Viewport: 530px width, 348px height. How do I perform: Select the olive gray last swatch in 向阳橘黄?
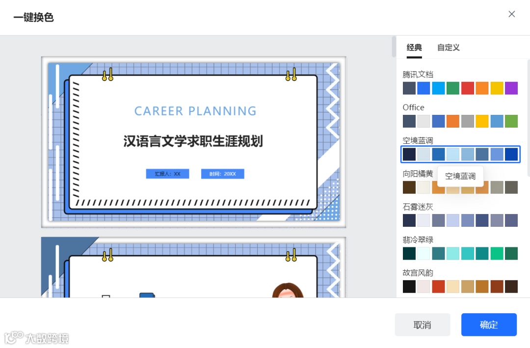point(511,187)
